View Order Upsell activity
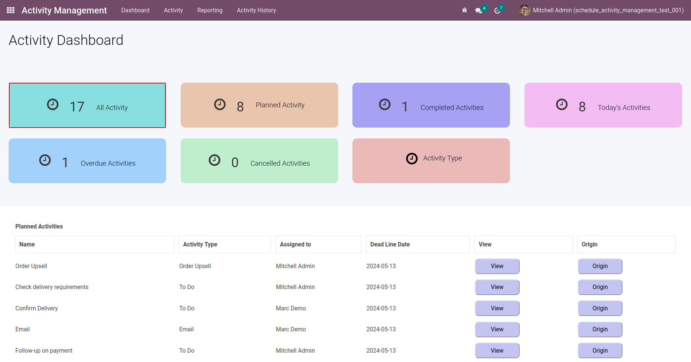The height and width of the screenshot is (362, 691). coord(497,266)
